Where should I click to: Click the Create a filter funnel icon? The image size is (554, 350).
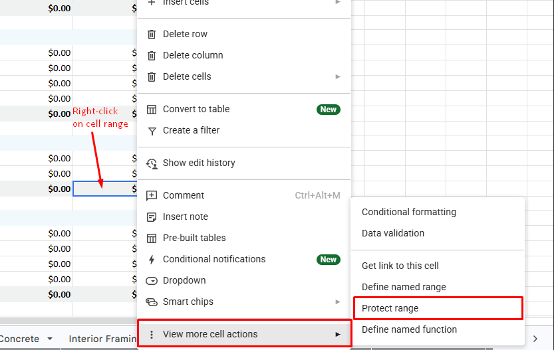coord(152,131)
